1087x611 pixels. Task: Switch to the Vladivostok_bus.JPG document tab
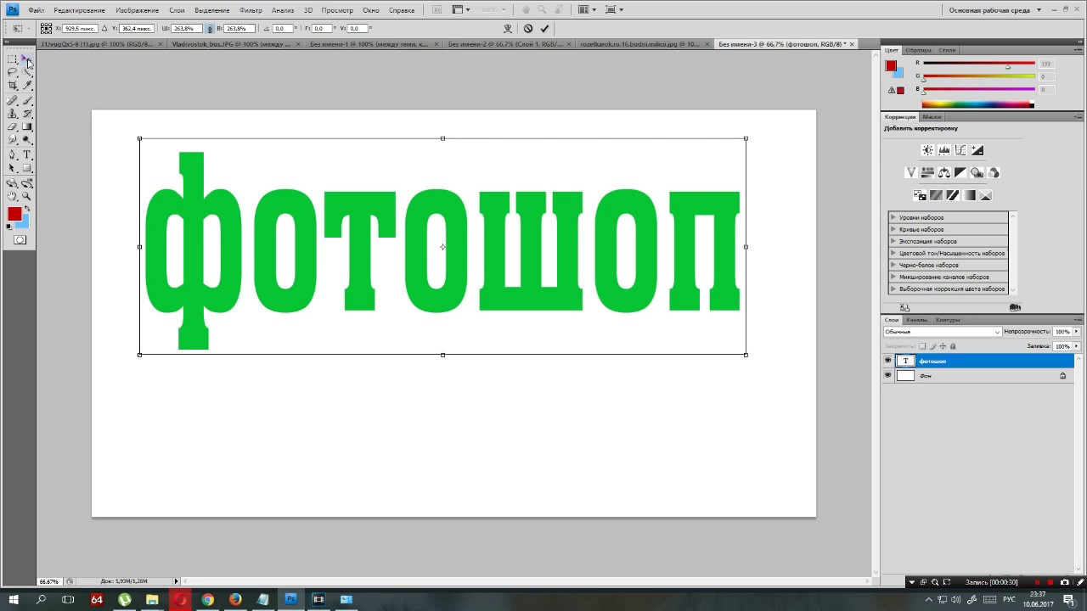pos(231,44)
